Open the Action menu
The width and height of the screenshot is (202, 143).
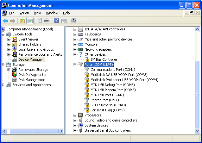click(x=24, y=13)
